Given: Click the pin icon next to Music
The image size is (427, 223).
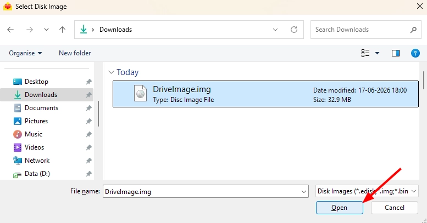Looking at the screenshot, I should (x=89, y=134).
